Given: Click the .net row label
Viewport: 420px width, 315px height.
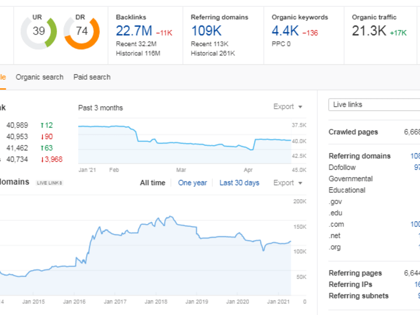Looking at the screenshot, I should 334,236.
